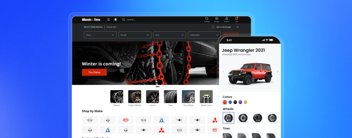Show previous Jeep image with left arrow
This screenshot has width=352, height=138.
(223, 72)
